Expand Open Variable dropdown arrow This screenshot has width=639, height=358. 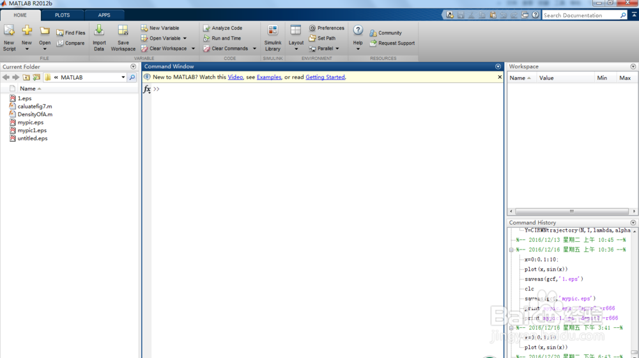point(185,38)
